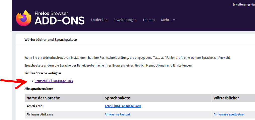Open the Erweiterungs-Workshop link at top right
The height and width of the screenshot is (120, 255).
coord(243,5)
